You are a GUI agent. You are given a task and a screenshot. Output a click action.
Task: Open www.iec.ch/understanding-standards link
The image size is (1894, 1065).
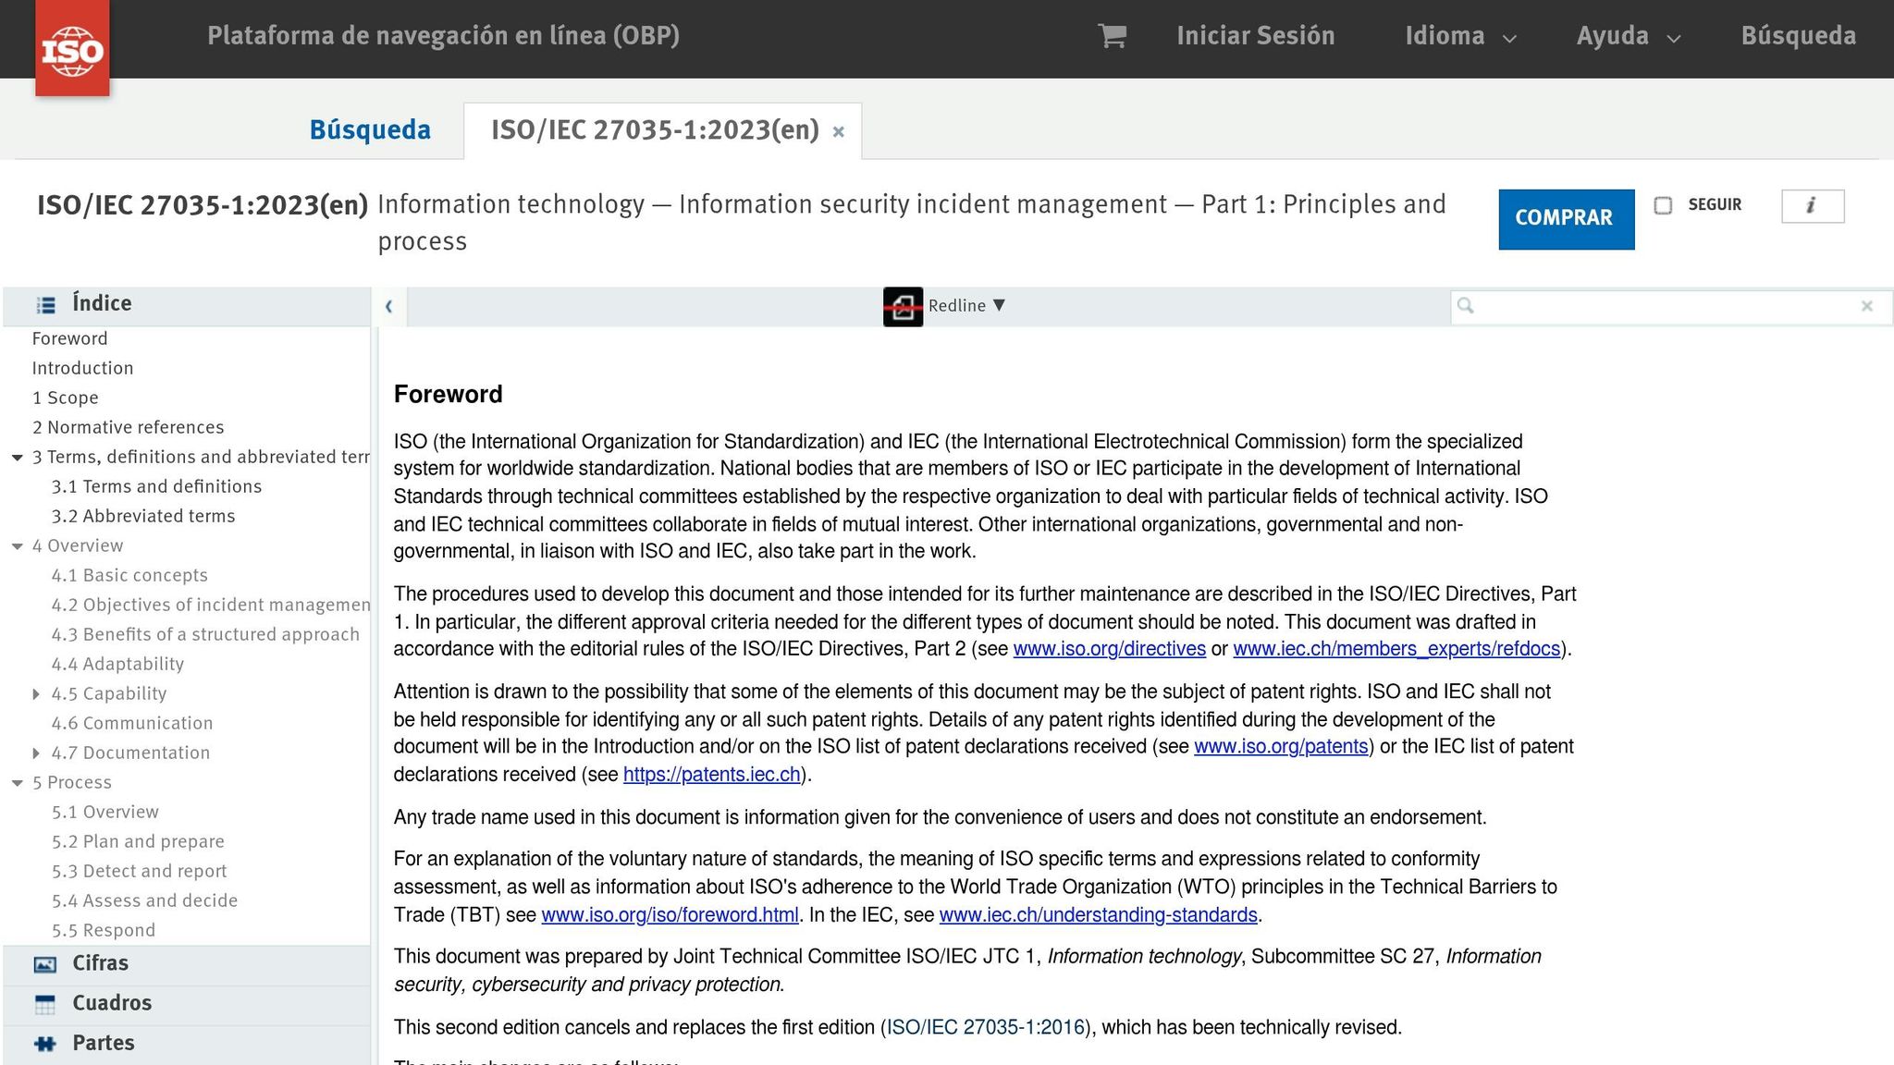tap(1098, 915)
